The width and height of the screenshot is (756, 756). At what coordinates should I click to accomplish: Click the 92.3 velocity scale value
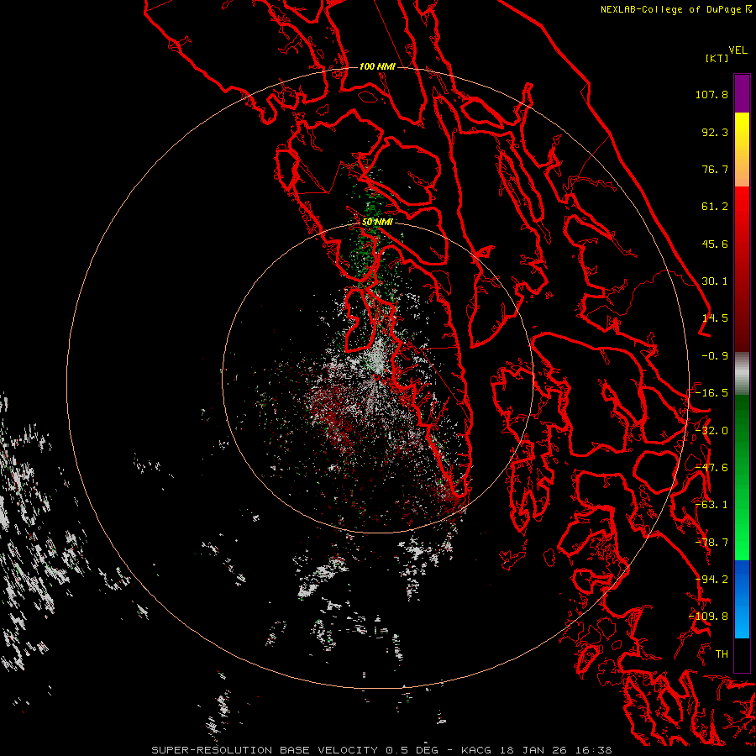tap(715, 132)
